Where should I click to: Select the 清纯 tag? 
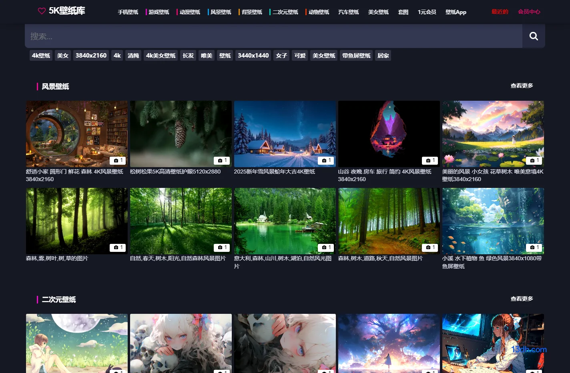(133, 56)
